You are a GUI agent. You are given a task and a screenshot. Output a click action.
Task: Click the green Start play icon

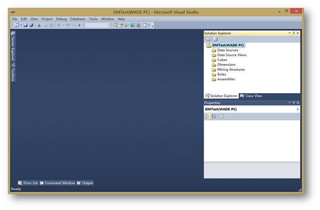coord(80,25)
